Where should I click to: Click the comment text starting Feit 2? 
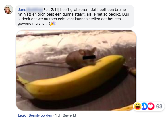(73, 16)
